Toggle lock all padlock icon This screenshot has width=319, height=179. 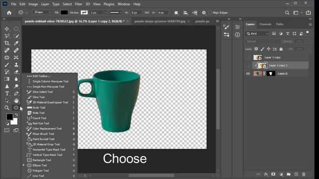(281, 49)
